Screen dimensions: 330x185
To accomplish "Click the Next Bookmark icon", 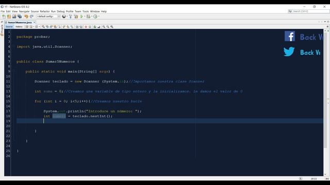I will [x=68, y=27].
